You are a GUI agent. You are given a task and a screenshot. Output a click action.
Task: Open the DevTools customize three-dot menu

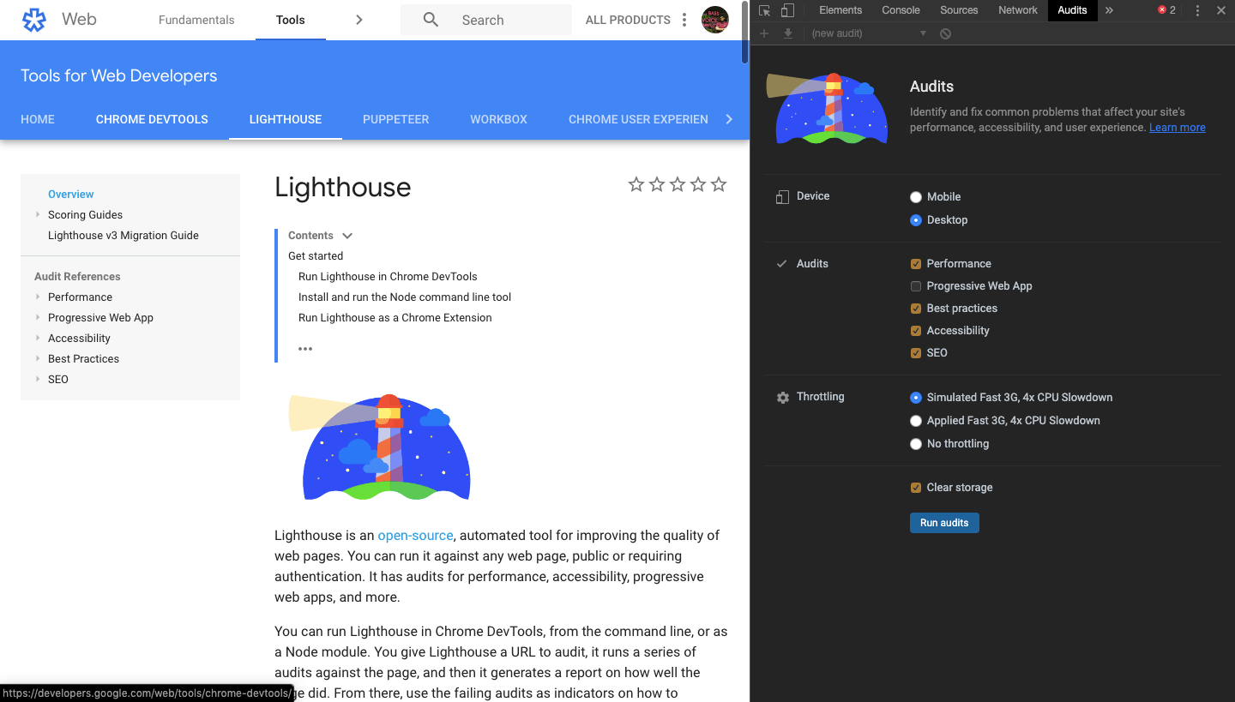[1198, 10]
